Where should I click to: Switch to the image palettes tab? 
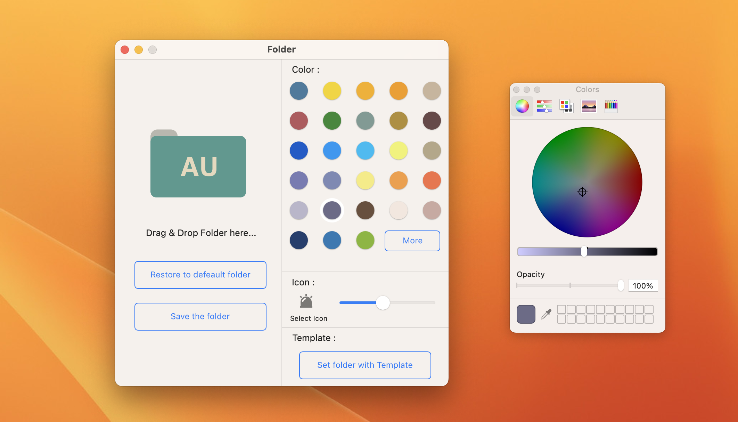coord(589,106)
